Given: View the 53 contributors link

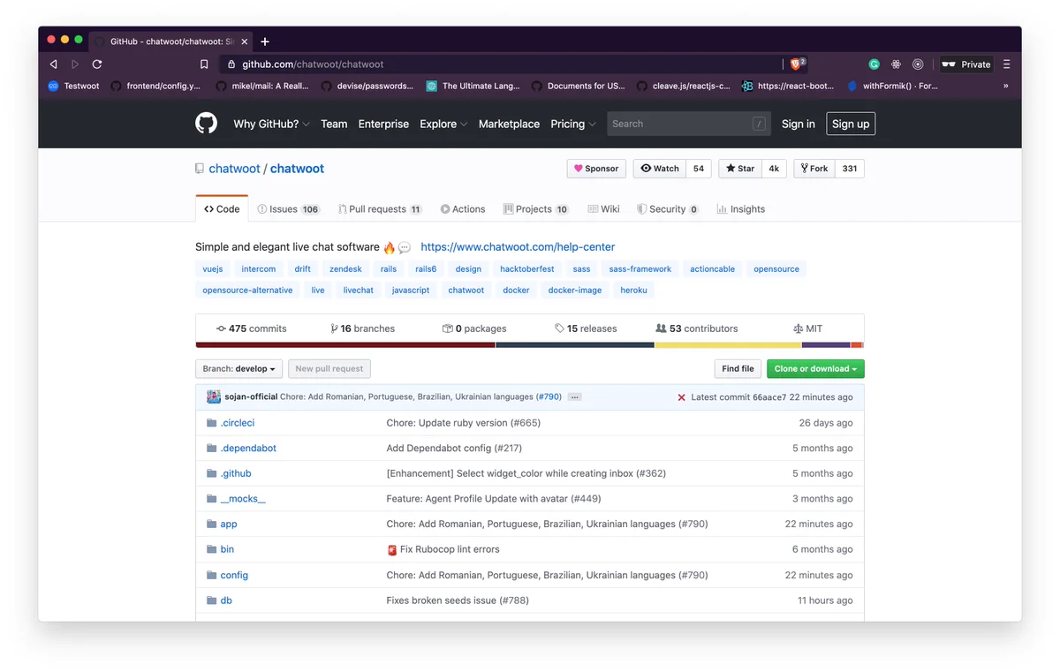Looking at the screenshot, I should 696,328.
